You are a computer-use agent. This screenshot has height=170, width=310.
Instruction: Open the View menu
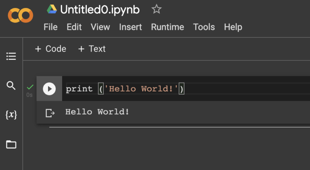coord(100,27)
